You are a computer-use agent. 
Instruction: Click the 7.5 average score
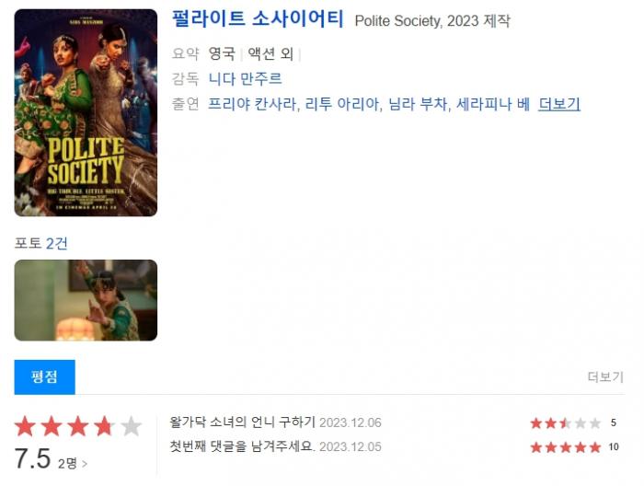pyautogui.click(x=32, y=459)
